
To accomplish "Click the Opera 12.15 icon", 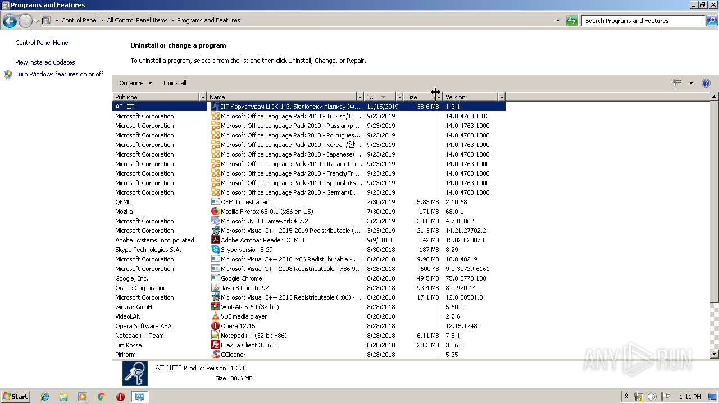I will (x=215, y=326).
